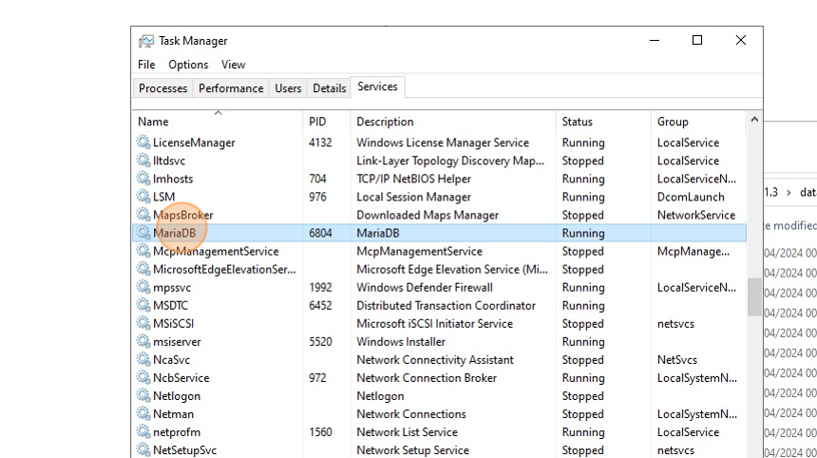Click PID 6804 in the MariaDB row

(x=320, y=233)
